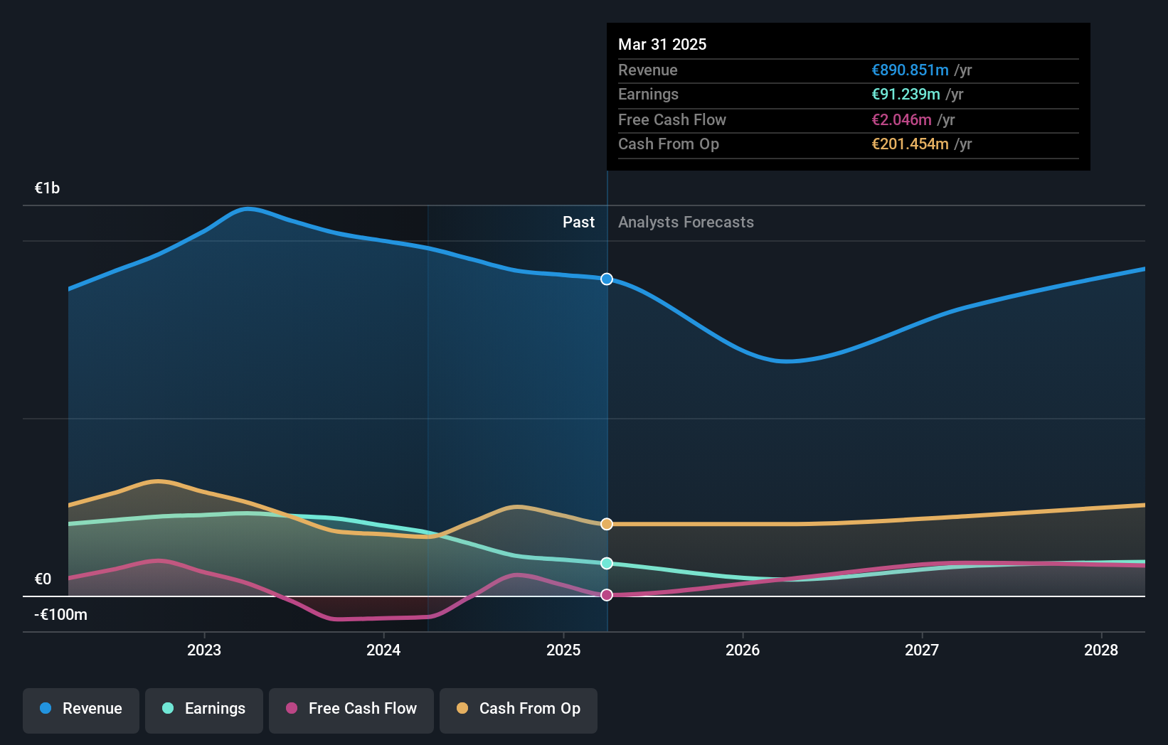The width and height of the screenshot is (1168, 745).
Task: Click the orange Cash From Op legend dot
Action: [462, 709]
